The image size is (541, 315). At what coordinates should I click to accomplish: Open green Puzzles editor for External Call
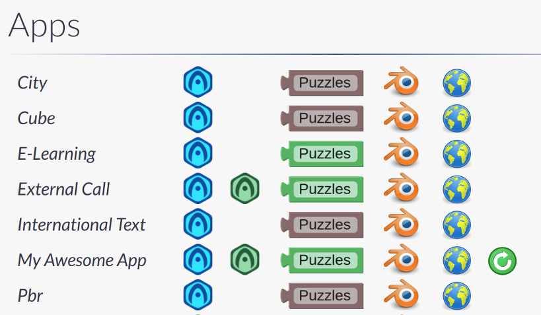tap(322, 190)
